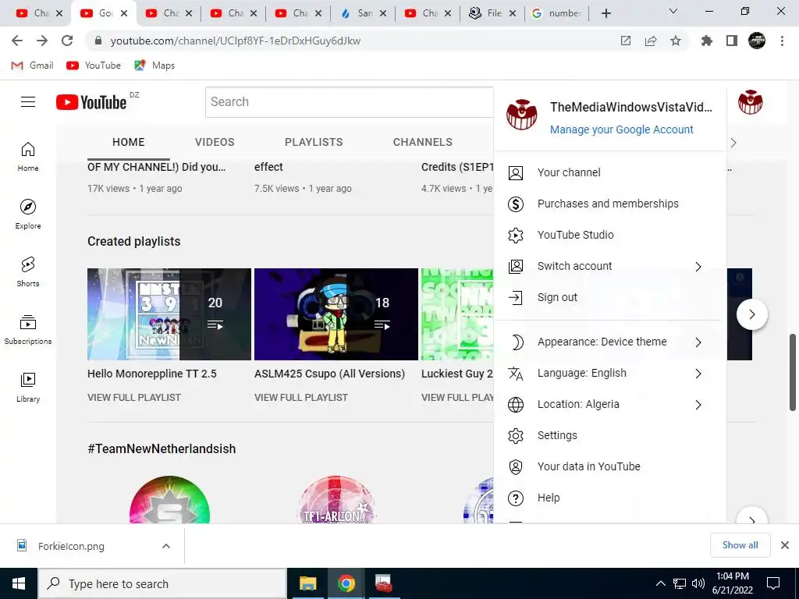Click the Purchases and memberships dollar icon
The height and width of the screenshot is (599, 799).
tap(516, 204)
